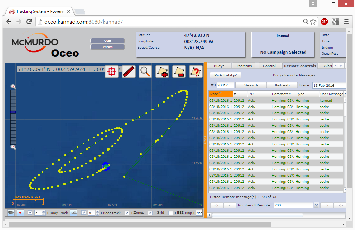Viewport: 355px width, 230px height.
Task: Click the Parameter column header
Action: pyautogui.click(x=283, y=94)
